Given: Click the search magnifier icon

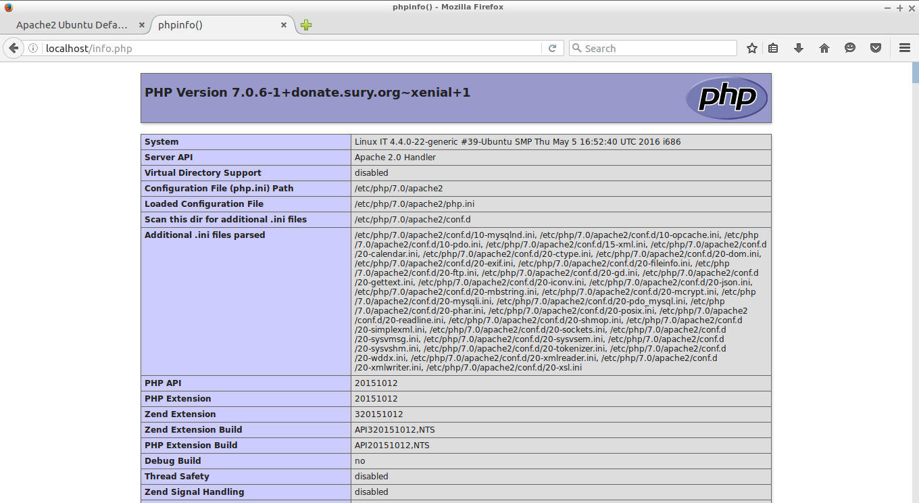Looking at the screenshot, I should click(576, 48).
